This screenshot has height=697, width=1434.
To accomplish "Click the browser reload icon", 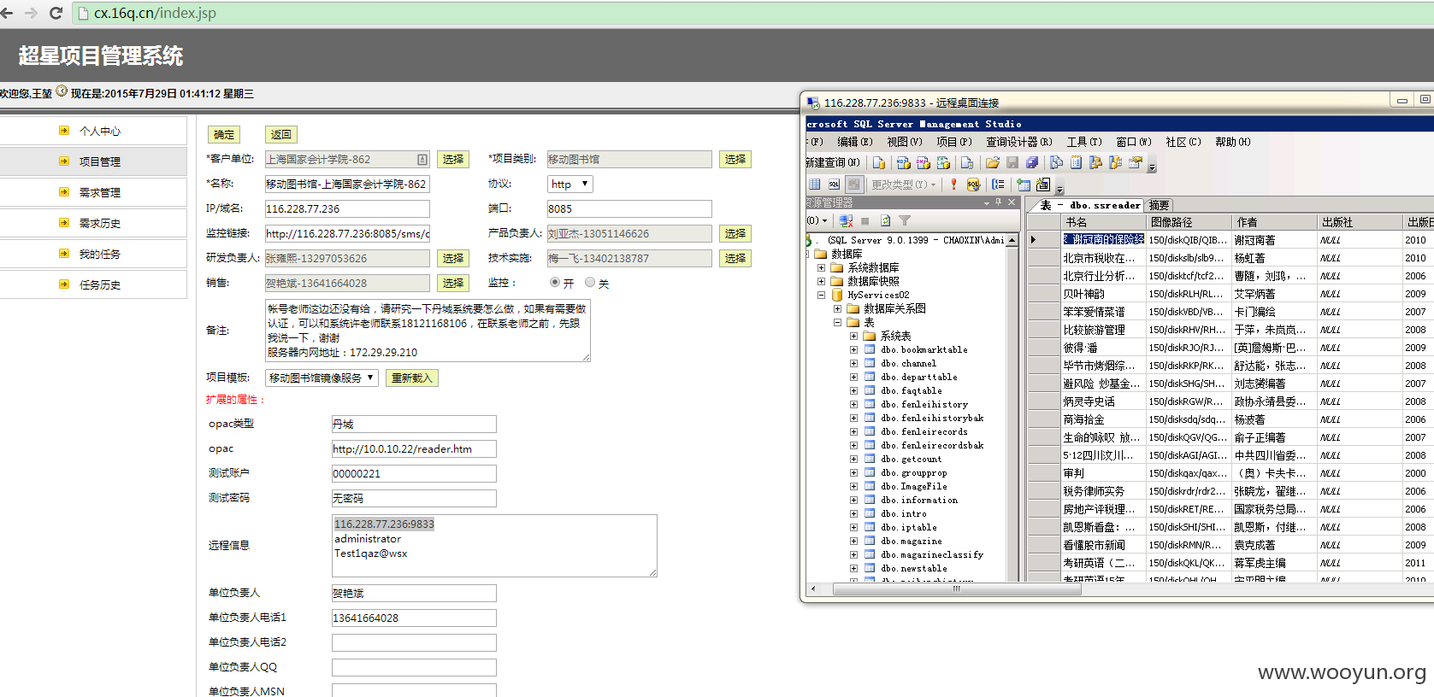I will tap(56, 13).
